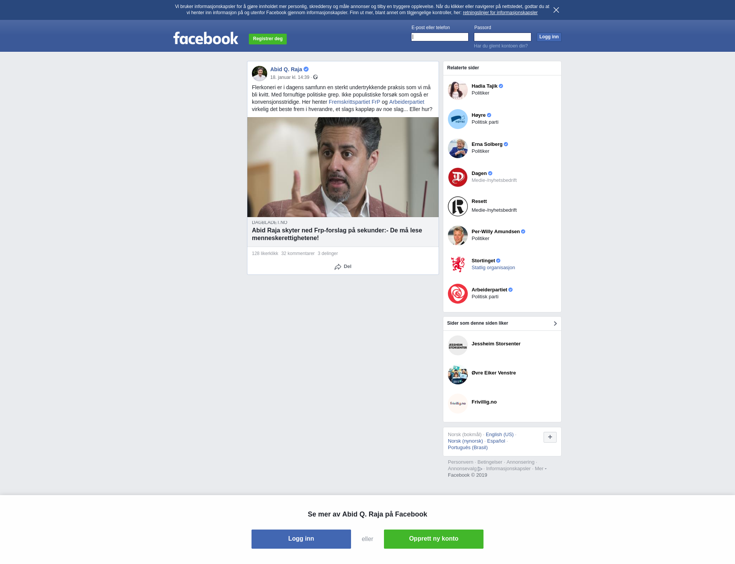
Task: Click 128 likerklikk count
Action: [x=265, y=253]
